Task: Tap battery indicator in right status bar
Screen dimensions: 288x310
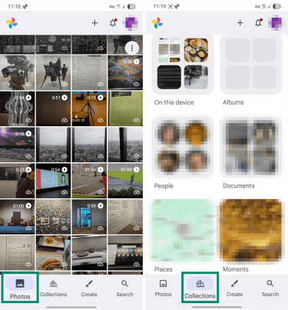Action: (276, 7)
